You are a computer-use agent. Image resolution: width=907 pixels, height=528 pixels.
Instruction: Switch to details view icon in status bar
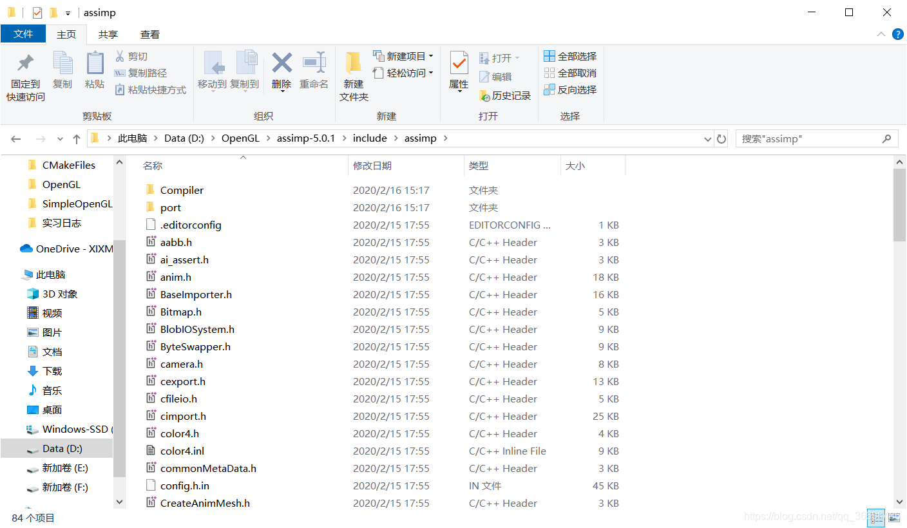877,517
